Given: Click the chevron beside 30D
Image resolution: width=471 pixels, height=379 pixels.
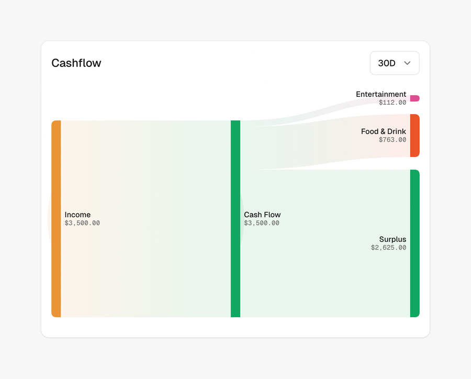Looking at the screenshot, I should click(x=408, y=63).
